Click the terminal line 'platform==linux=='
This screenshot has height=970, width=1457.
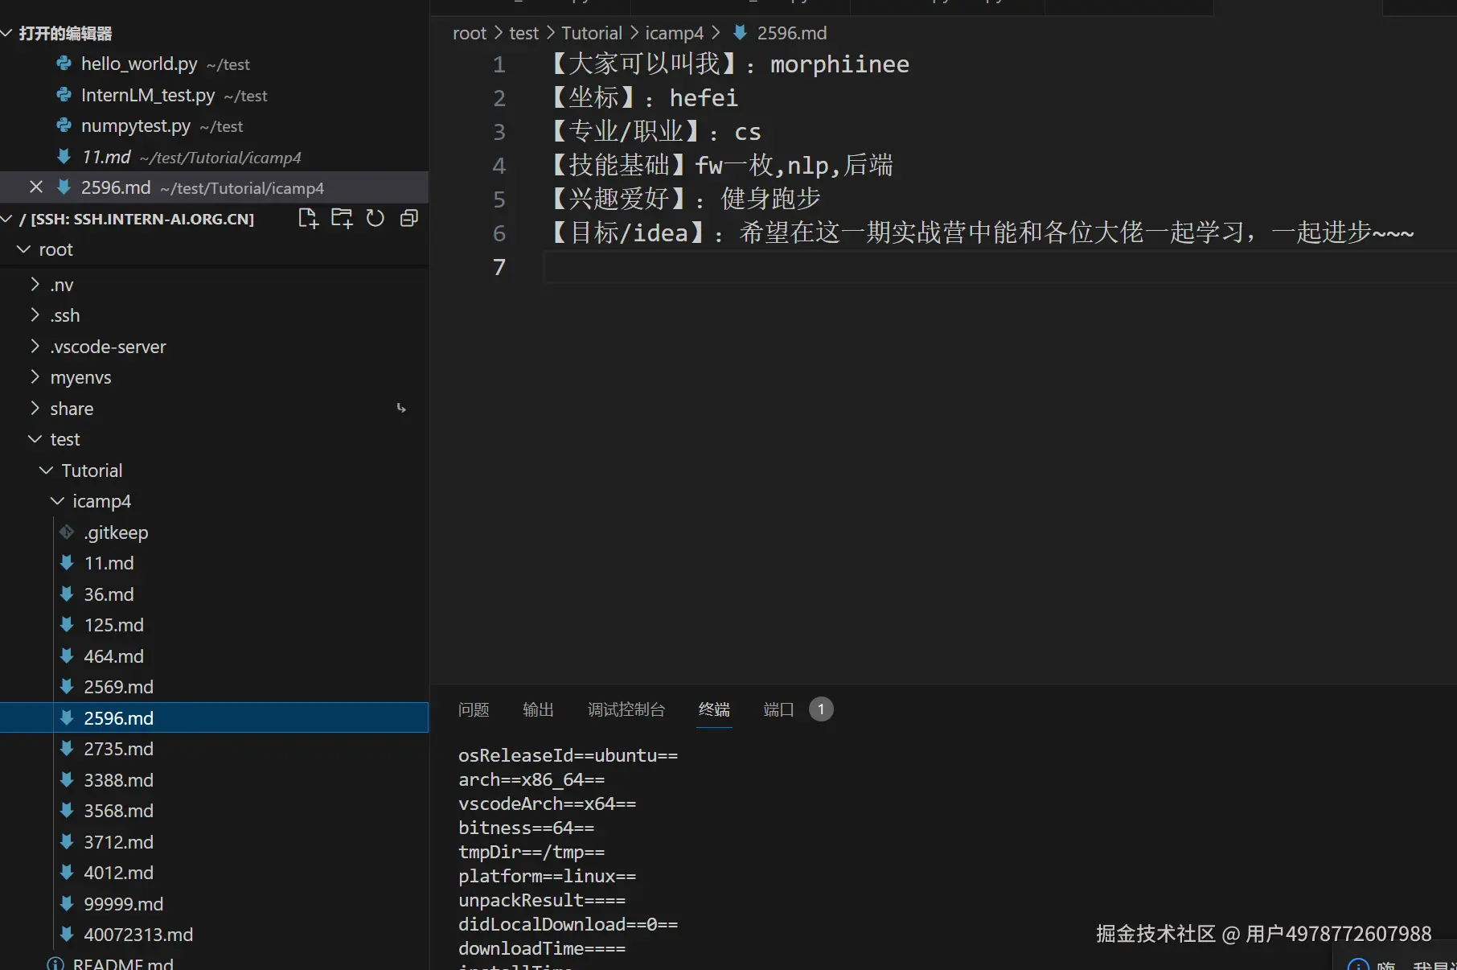pos(547,876)
